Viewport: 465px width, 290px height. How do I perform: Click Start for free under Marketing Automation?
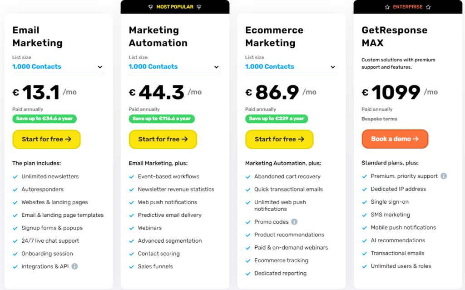(163, 139)
